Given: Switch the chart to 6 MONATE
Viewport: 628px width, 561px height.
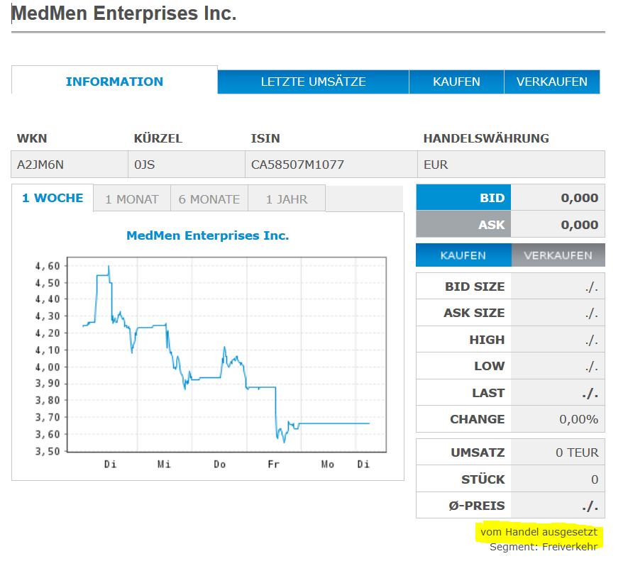Looking at the screenshot, I should pos(209,199).
